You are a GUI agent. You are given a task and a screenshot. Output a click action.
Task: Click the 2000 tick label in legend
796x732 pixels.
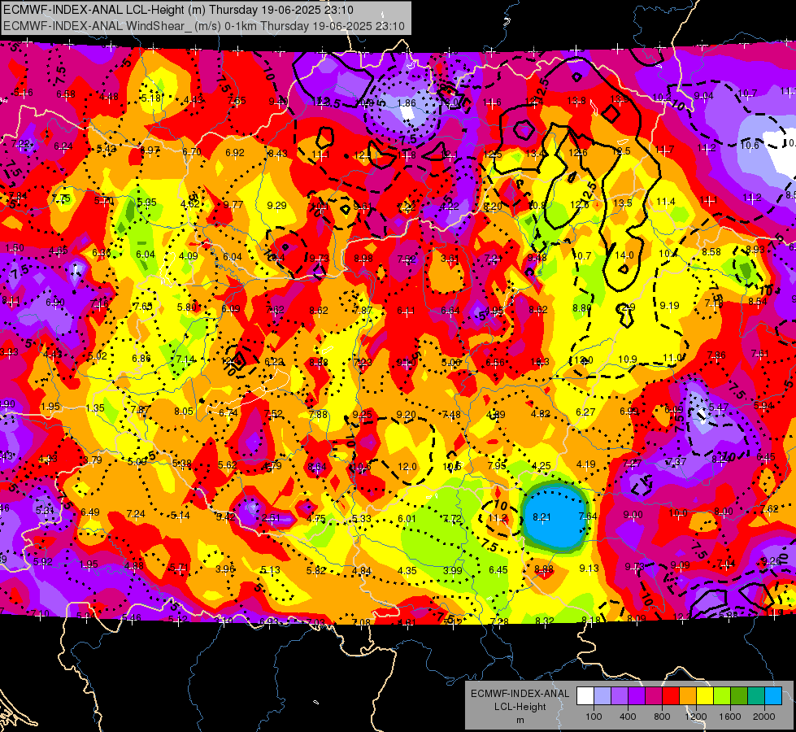(764, 717)
